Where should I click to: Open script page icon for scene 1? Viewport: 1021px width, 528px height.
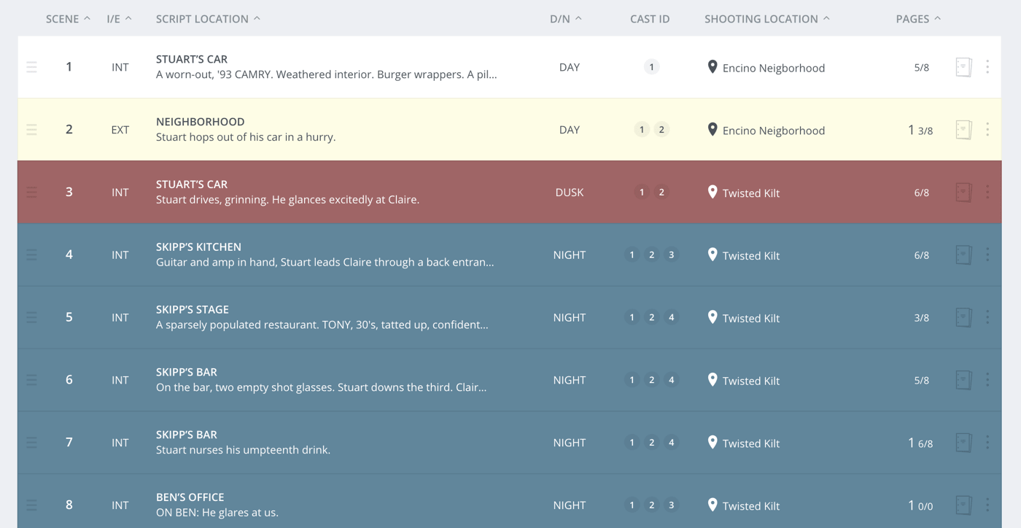(x=963, y=67)
